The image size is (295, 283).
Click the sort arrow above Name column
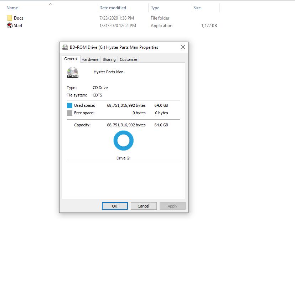click(x=51, y=4)
